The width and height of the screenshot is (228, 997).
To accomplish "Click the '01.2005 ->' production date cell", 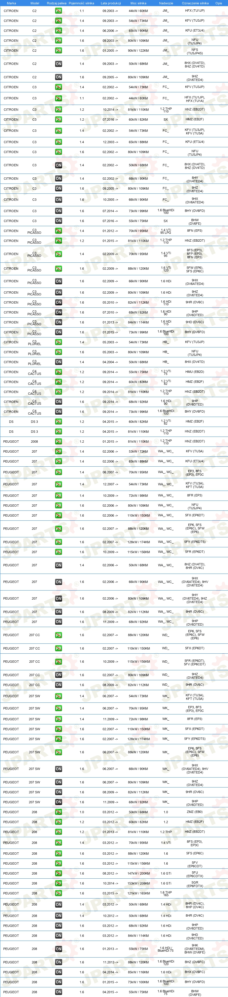I will (x=110, y=51).
